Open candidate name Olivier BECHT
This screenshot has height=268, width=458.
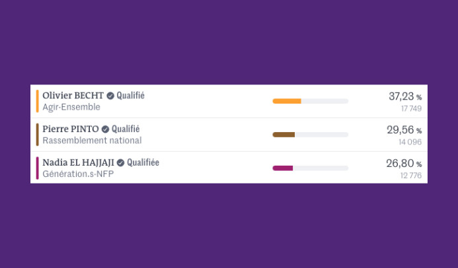point(73,96)
